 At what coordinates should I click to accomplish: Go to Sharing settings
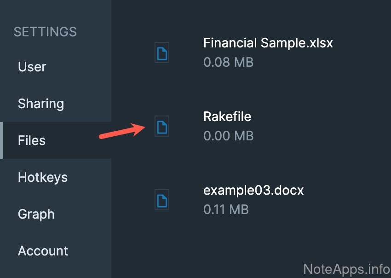[x=41, y=104]
